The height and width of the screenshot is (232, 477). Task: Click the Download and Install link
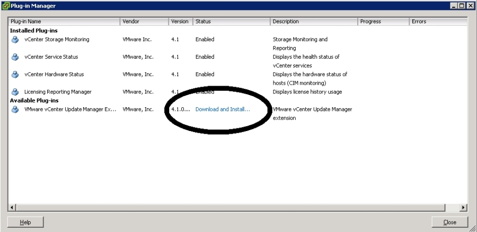pos(223,109)
